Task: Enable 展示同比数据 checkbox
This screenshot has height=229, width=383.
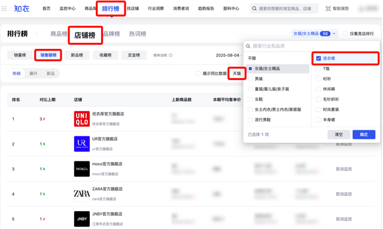Action: point(198,74)
